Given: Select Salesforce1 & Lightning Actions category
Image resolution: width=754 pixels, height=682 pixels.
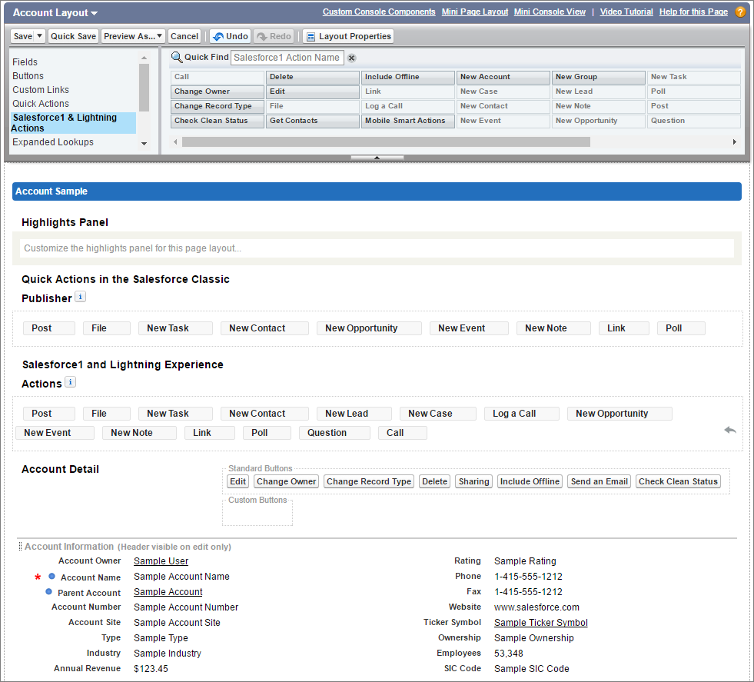Looking at the screenshot, I should [x=74, y=123].
